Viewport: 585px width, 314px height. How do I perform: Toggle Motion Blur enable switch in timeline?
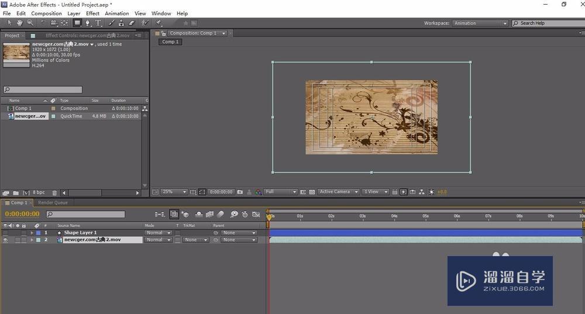click(221, 214)
